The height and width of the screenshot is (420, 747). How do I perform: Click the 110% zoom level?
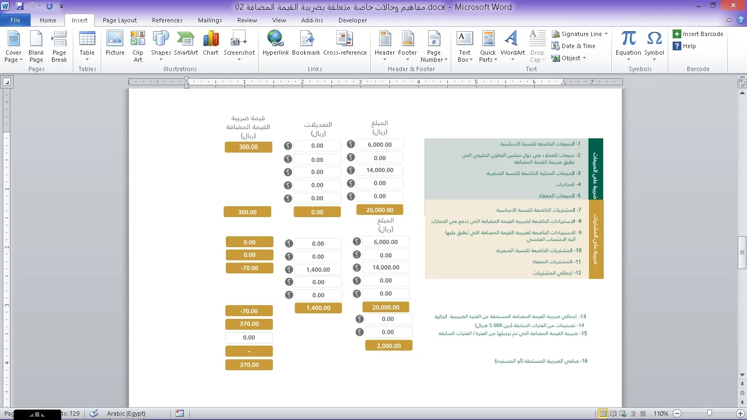[661, 413]
